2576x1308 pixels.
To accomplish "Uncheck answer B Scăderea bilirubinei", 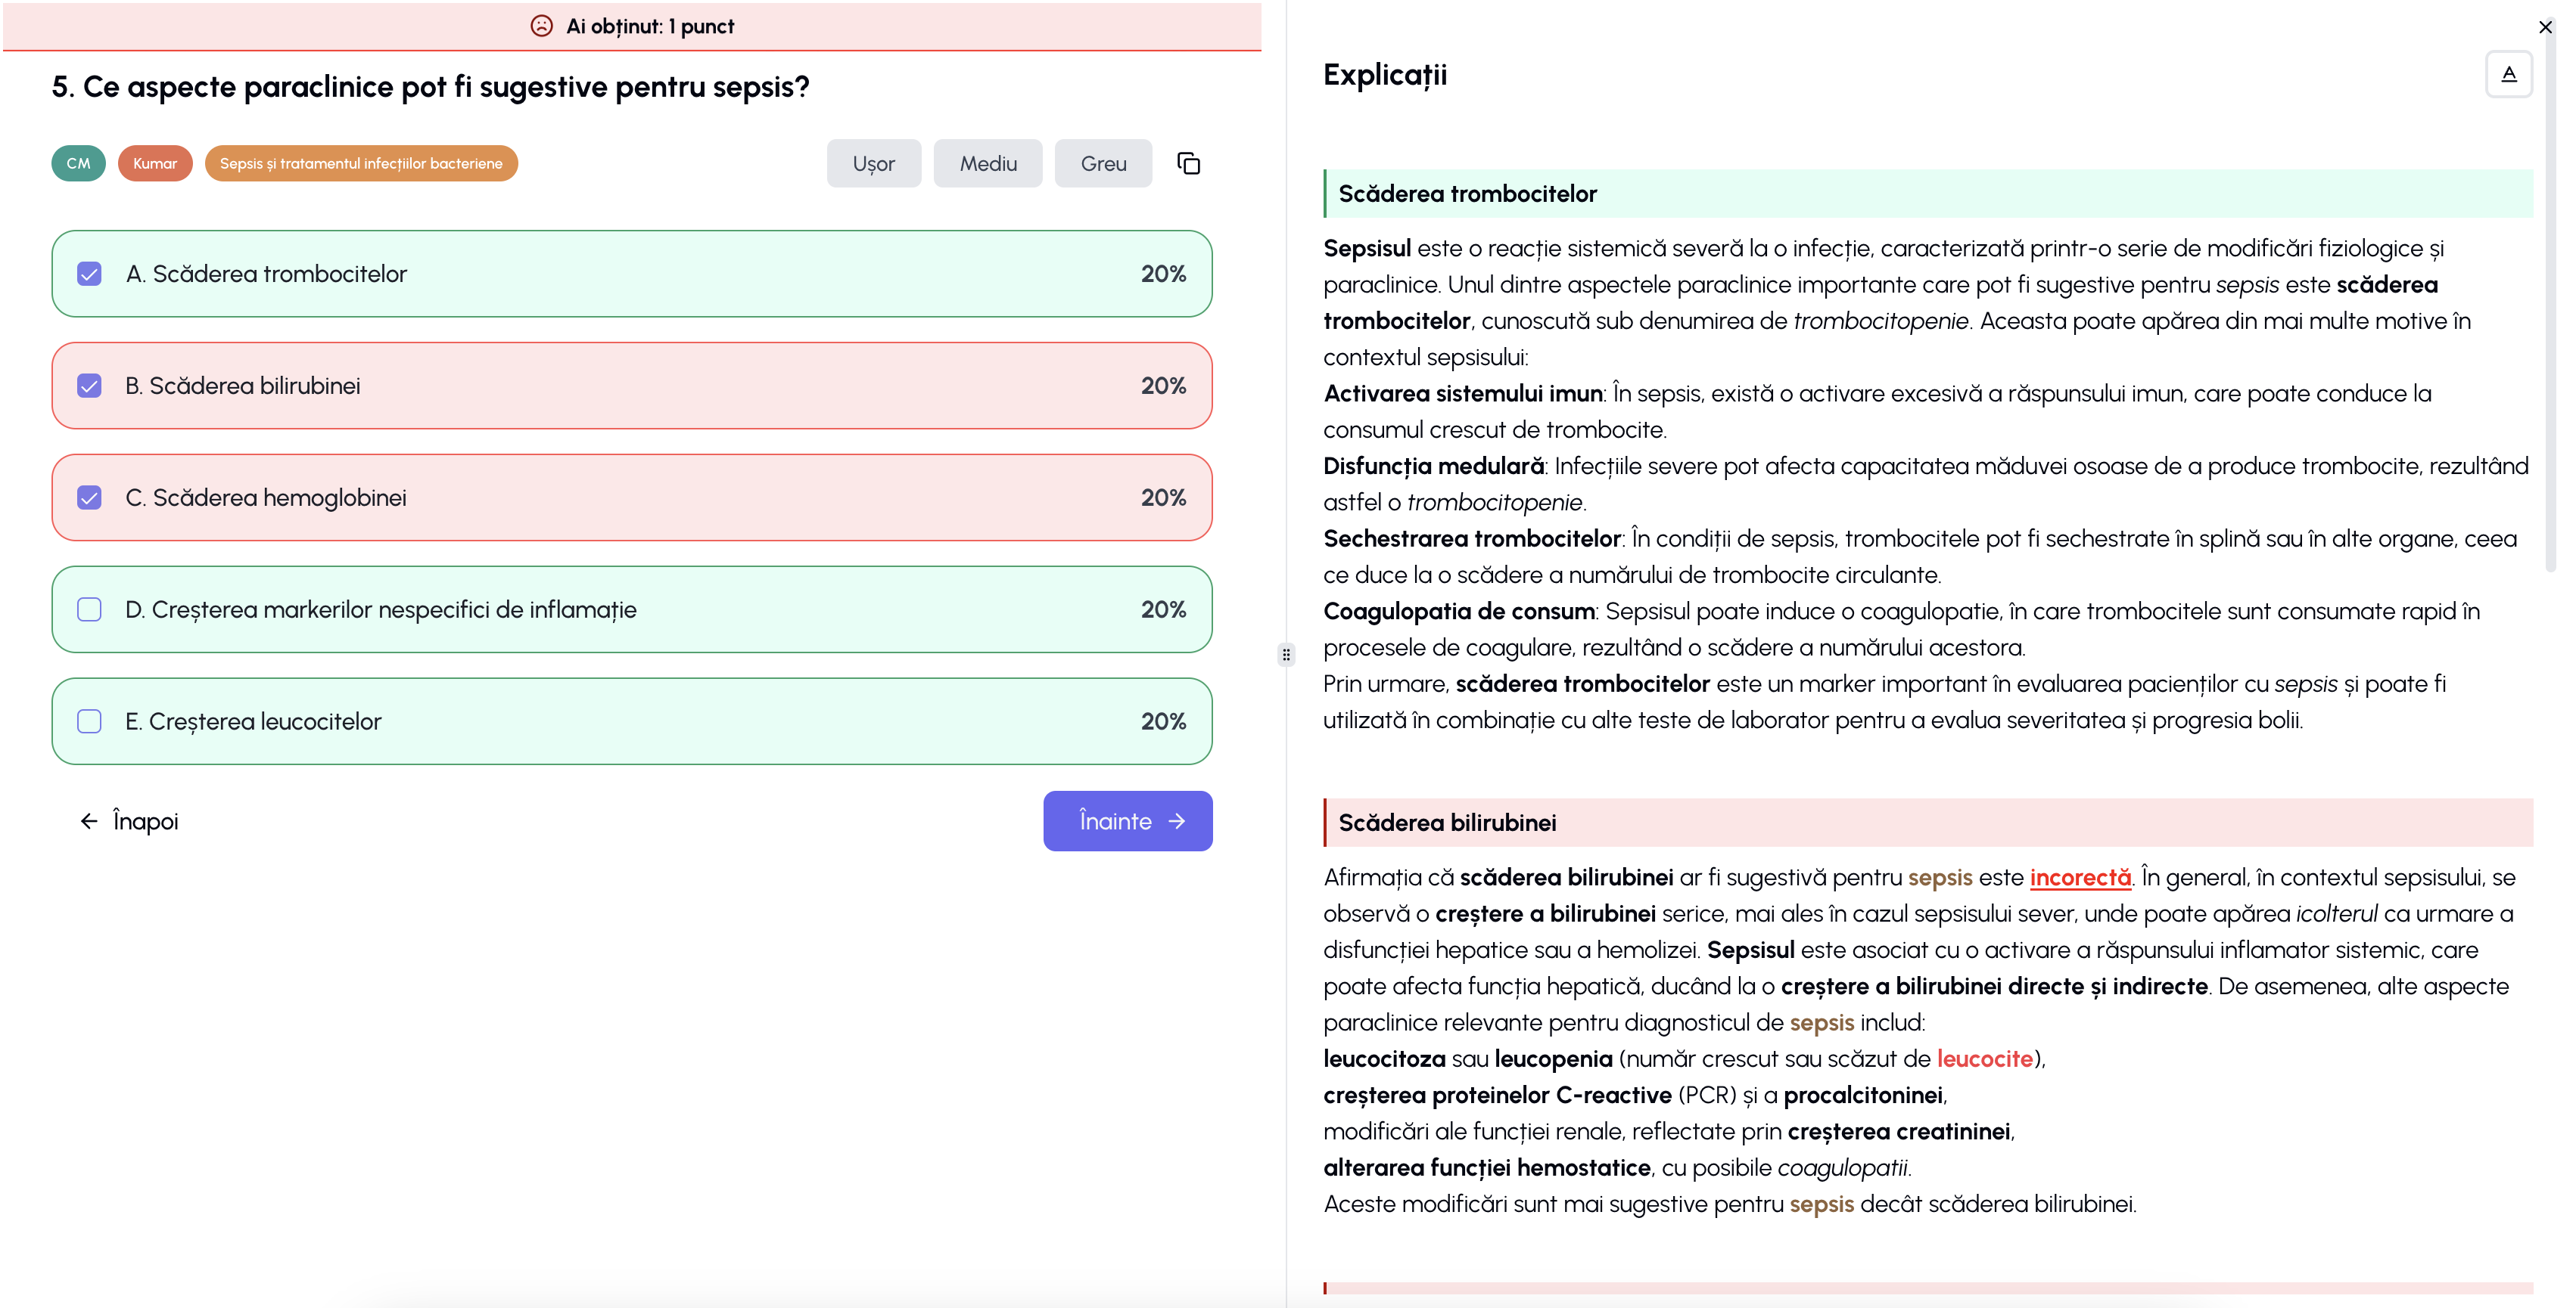I will [x=90, y=386].
